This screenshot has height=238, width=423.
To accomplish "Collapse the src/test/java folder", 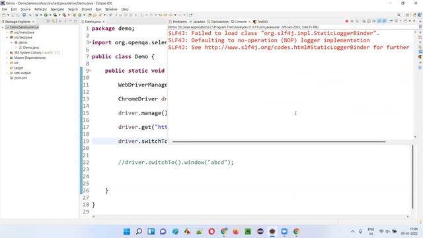I will [x=7, y=38].
